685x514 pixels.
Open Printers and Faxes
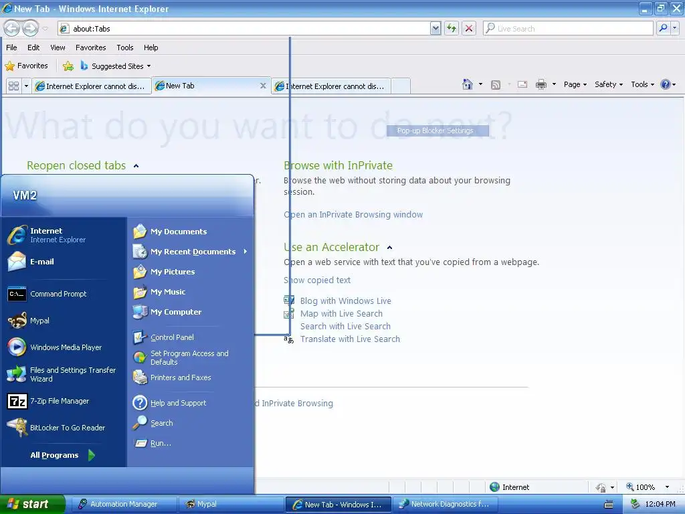[191, 377]
